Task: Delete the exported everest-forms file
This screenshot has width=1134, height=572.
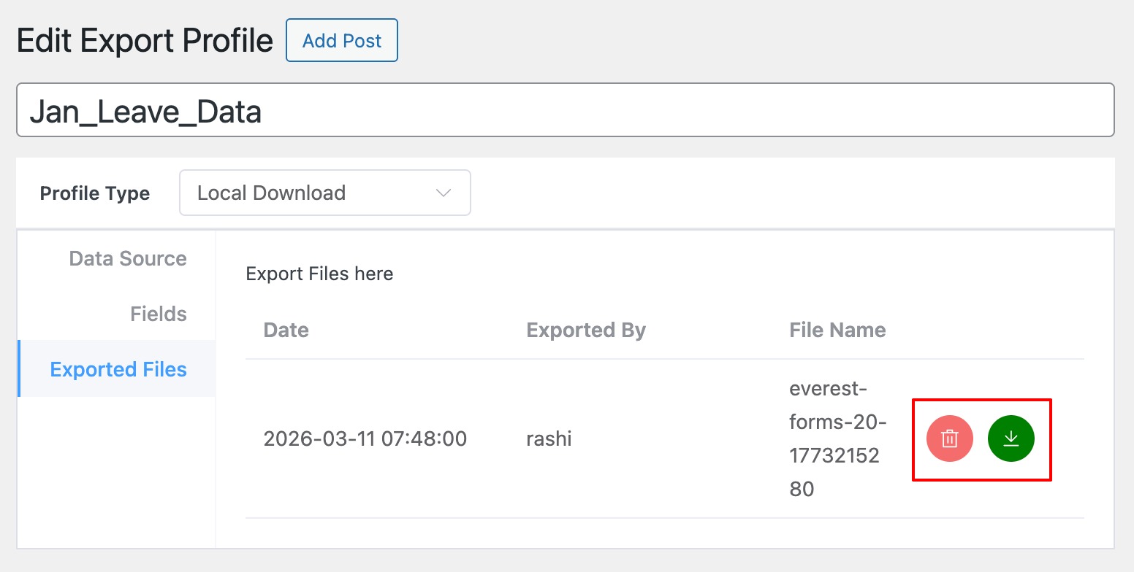Action: click(949, 439)
